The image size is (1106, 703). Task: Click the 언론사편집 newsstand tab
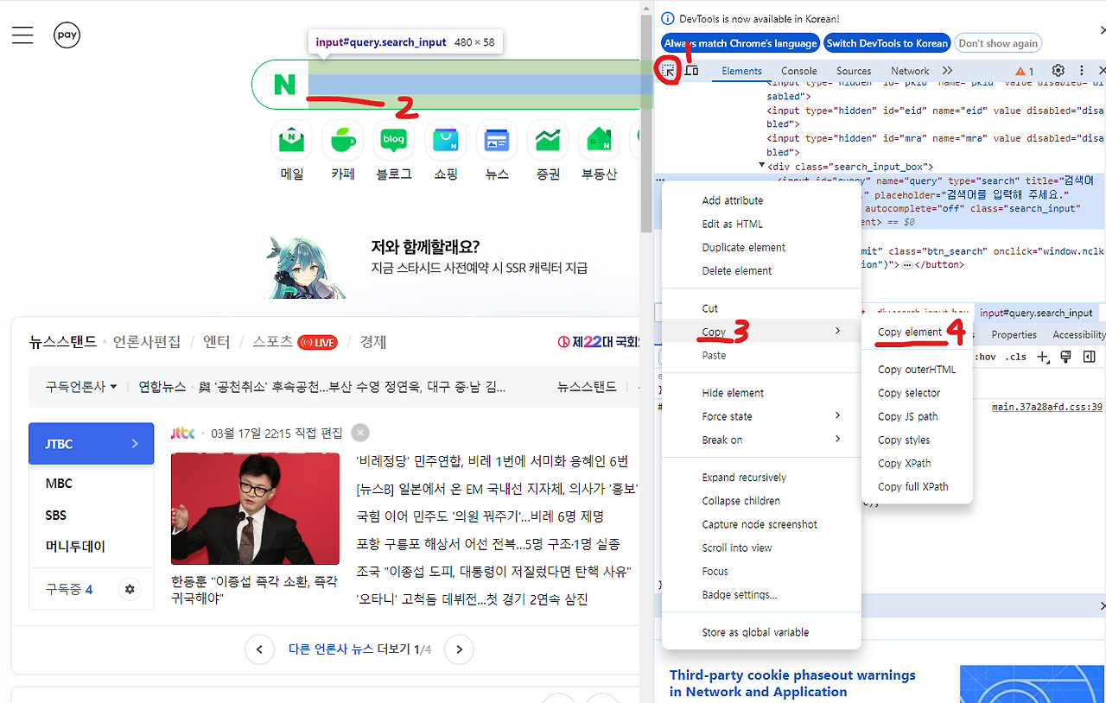pyautogui.click(x=147, y=342)
